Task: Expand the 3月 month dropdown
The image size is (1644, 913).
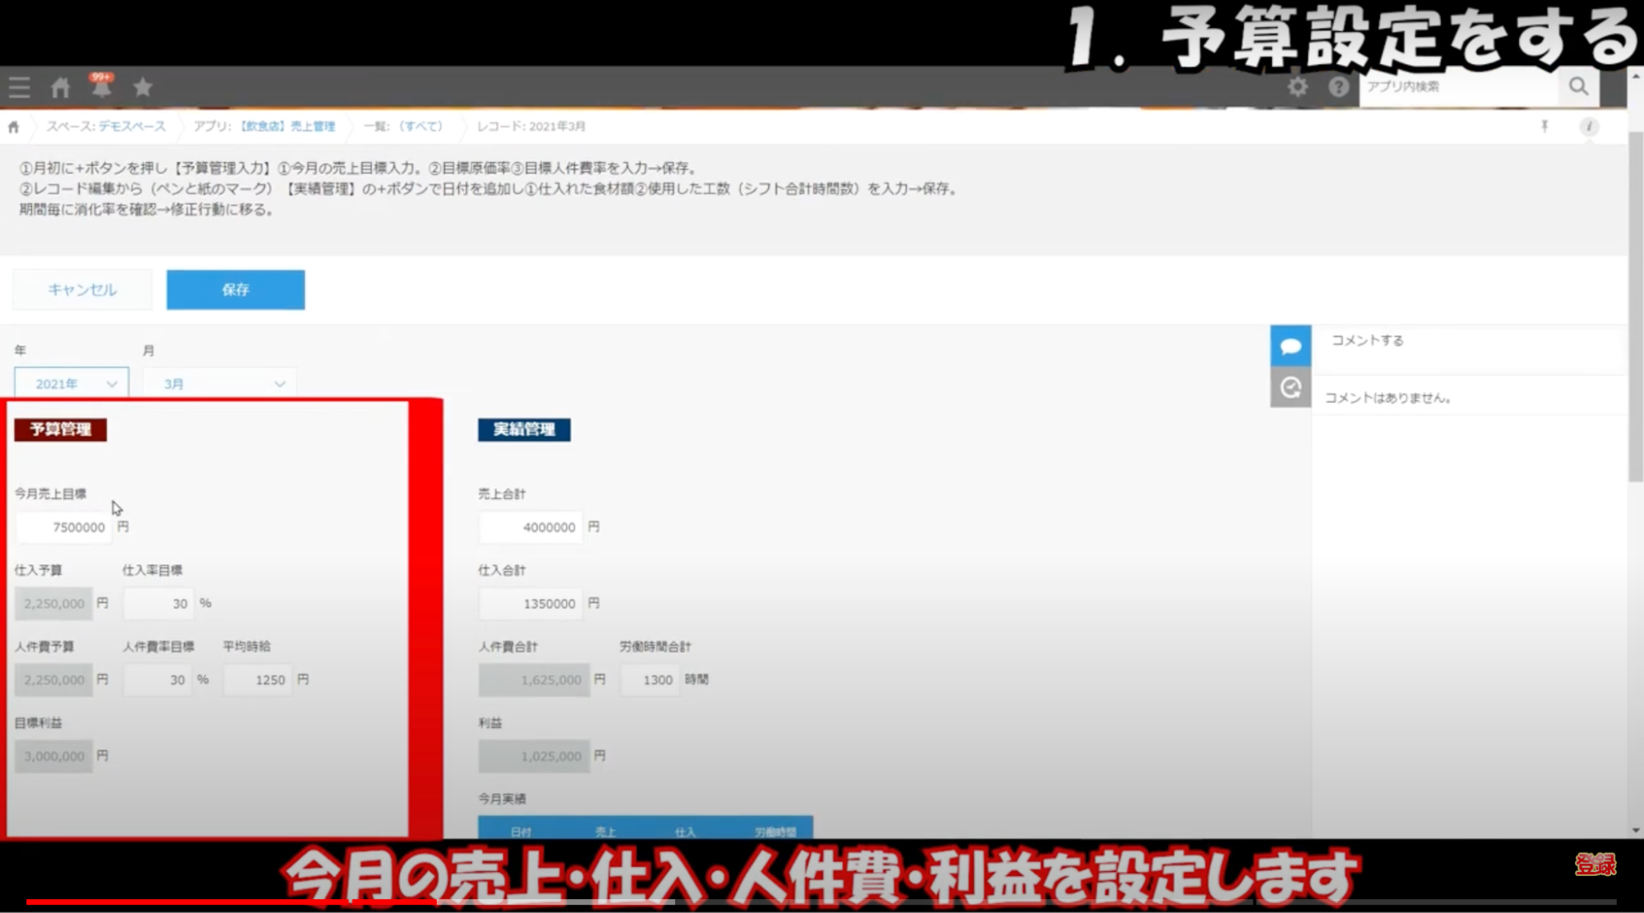Action: pyautogui.click(x=220, y=383)
